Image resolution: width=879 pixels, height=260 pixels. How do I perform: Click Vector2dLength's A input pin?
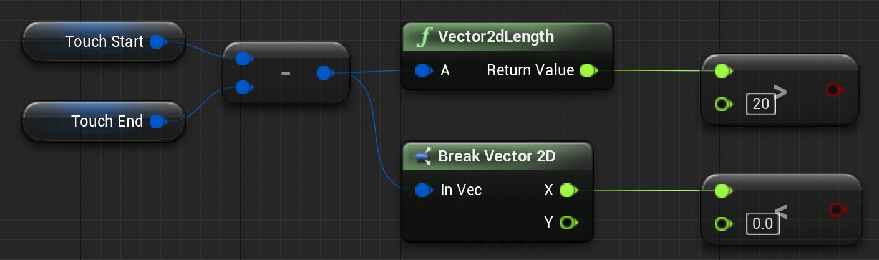click(x=423, y=70)
